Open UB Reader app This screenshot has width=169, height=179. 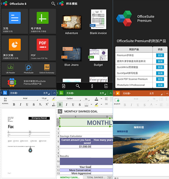(10, 69)
